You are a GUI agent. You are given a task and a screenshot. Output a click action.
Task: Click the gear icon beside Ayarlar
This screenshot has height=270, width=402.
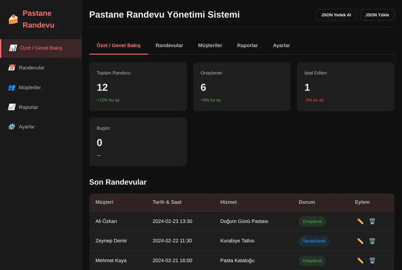point(12,127)
